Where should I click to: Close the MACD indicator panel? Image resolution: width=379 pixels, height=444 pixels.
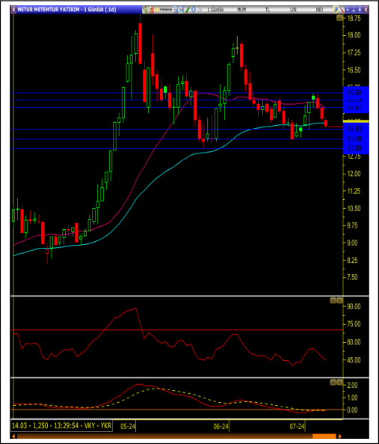(339, 383)
